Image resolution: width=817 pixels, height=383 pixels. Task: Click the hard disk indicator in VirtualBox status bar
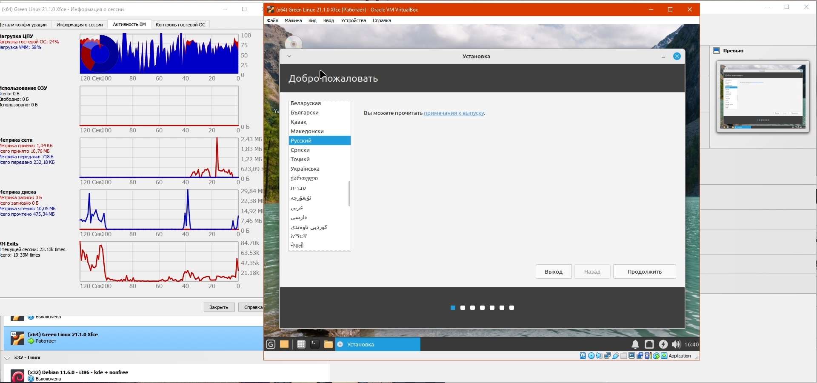click(583, 356)
